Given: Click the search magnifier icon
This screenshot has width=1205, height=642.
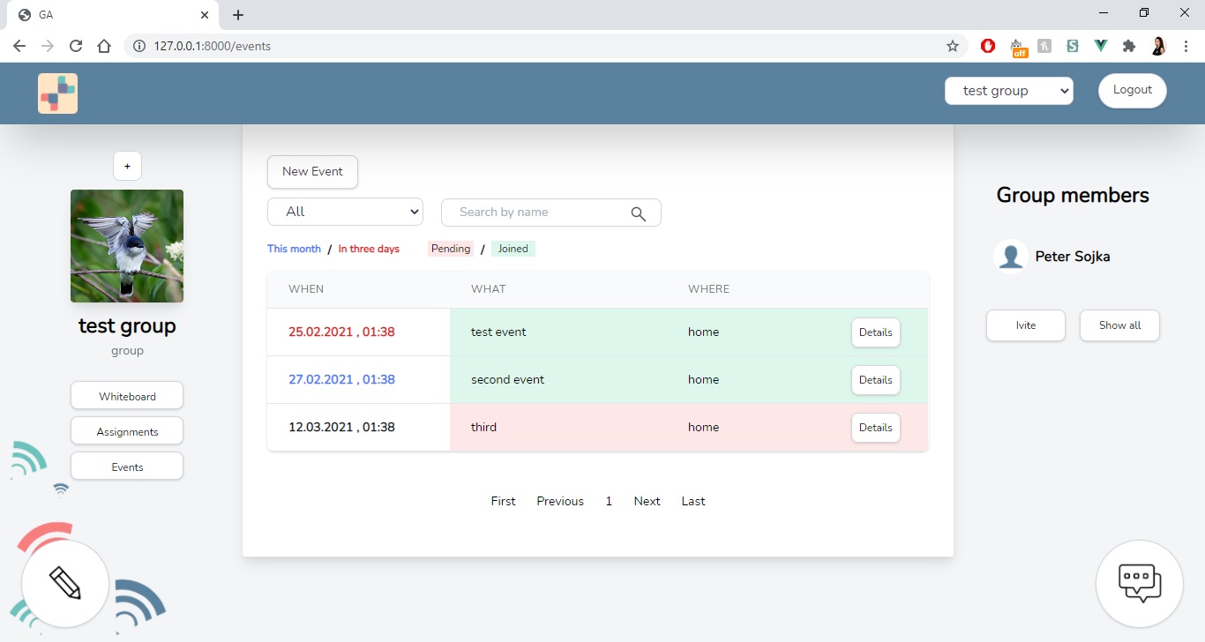Looking at the screenshot, I should click(x=639, y=213).
